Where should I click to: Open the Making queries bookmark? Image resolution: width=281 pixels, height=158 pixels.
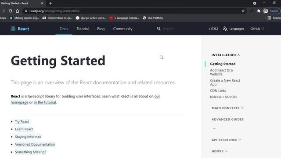[x=24, y=18]
